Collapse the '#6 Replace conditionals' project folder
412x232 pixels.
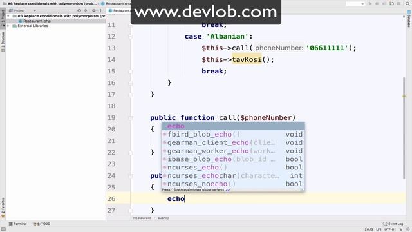click(8, 16)
